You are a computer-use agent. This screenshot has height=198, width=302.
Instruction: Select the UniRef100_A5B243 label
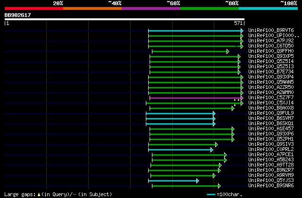pyautogui.click(x=271, y=160)
